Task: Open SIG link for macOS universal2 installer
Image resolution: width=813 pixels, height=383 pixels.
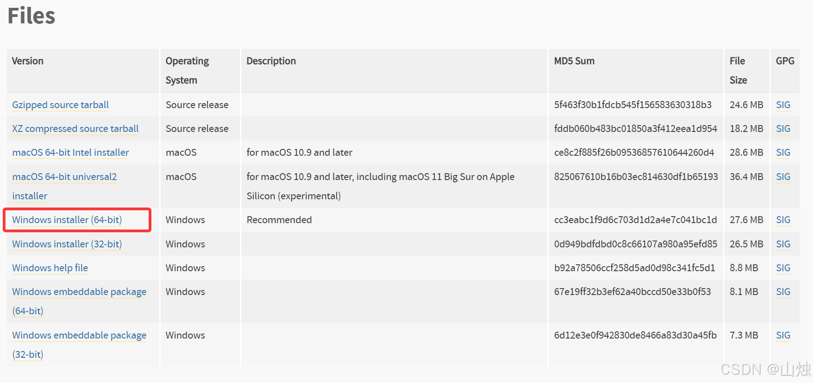Action: pos(783,177)
